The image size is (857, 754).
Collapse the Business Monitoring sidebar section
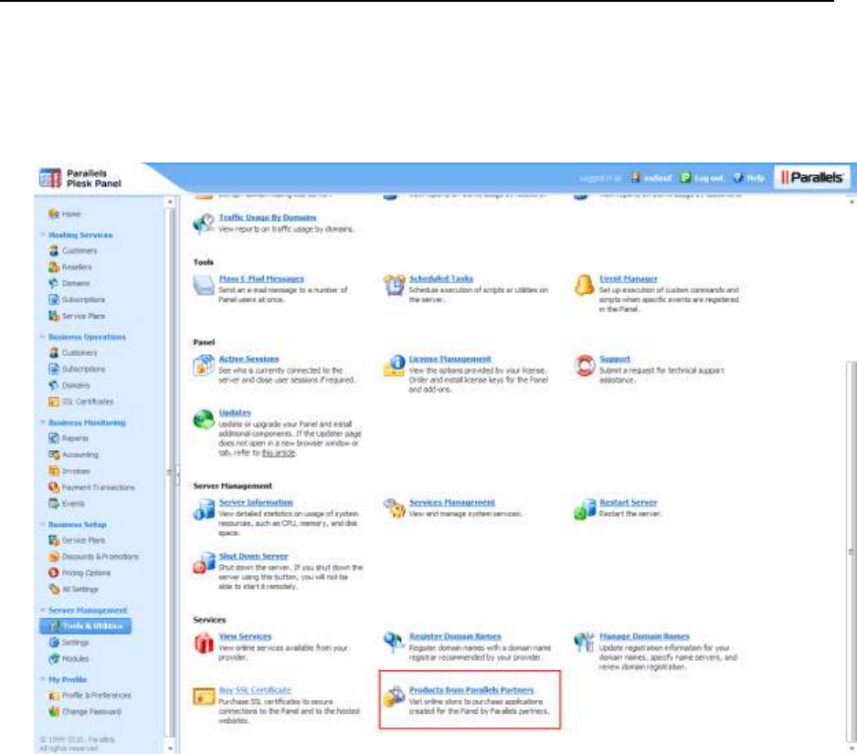(x=43, y=423)
